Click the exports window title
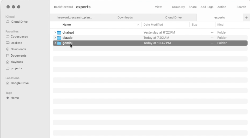250x138 pixels. 83,7
